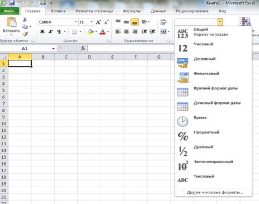Click the Copy icon

(x=25, y=27)
